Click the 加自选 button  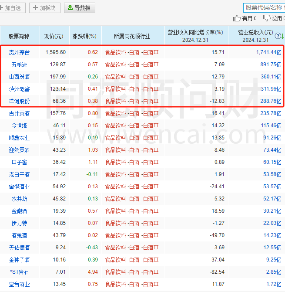click(12, 8)
